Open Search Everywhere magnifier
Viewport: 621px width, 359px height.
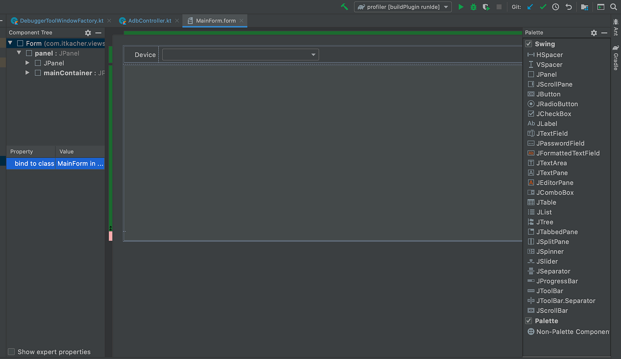[x=613, y=7]
